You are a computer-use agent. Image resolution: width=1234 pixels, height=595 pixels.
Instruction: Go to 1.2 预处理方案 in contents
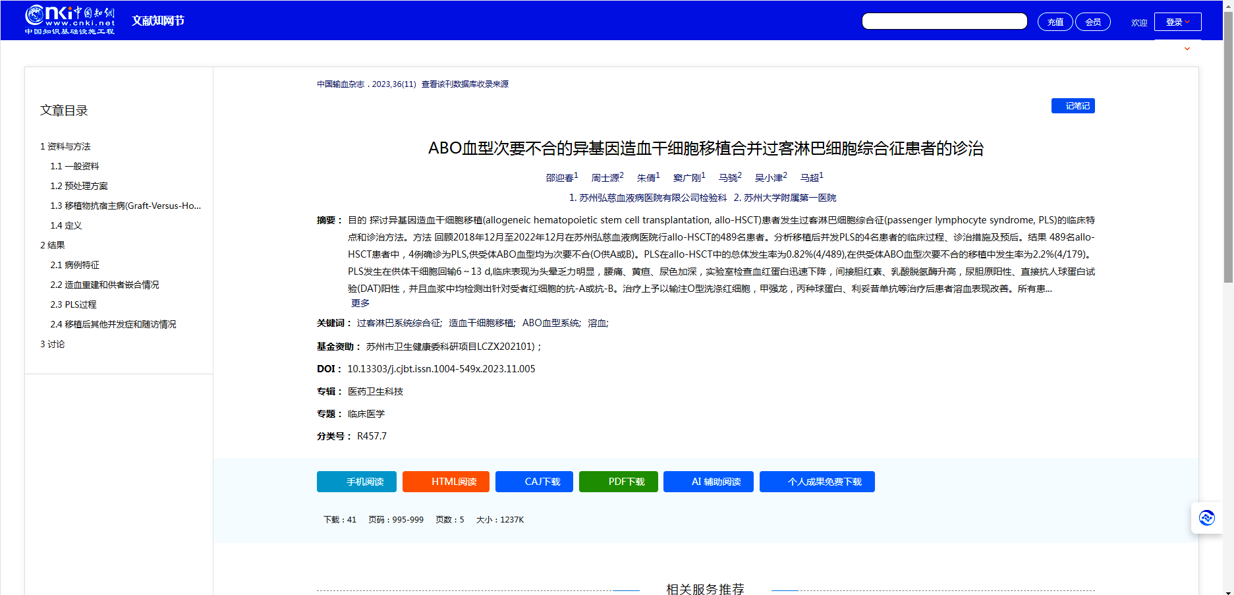79,186
